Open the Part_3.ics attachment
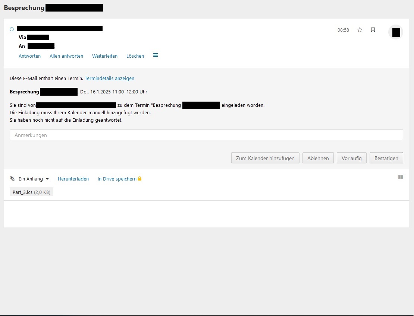The height and width of the screenshot is (316, 414). tap(31, 192)
